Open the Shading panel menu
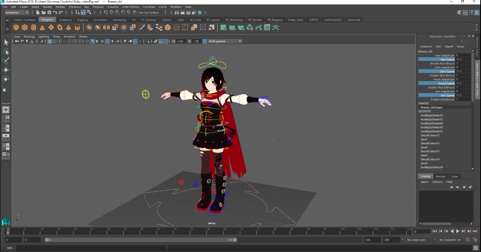Viewport: 481px width, 252px height. (29, 37)
